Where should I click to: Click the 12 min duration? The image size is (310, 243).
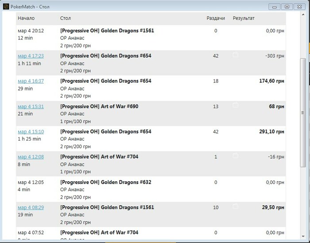tap(25, 38)
